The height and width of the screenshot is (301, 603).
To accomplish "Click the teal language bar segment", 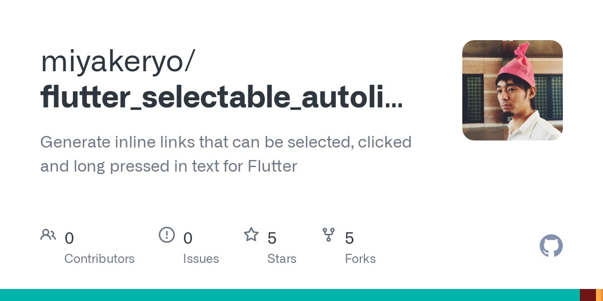I will [x=290, y=295].
